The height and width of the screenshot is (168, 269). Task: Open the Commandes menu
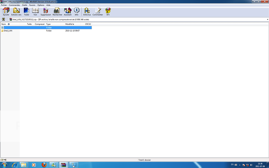point(14,5)
